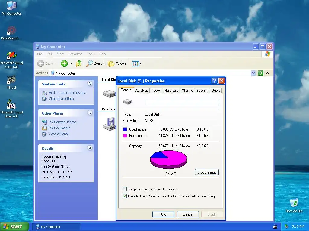Viewport: 309px width, 231px height.
Task: Click the Disk Cleanup button
Action: click(x=207, y=172)
